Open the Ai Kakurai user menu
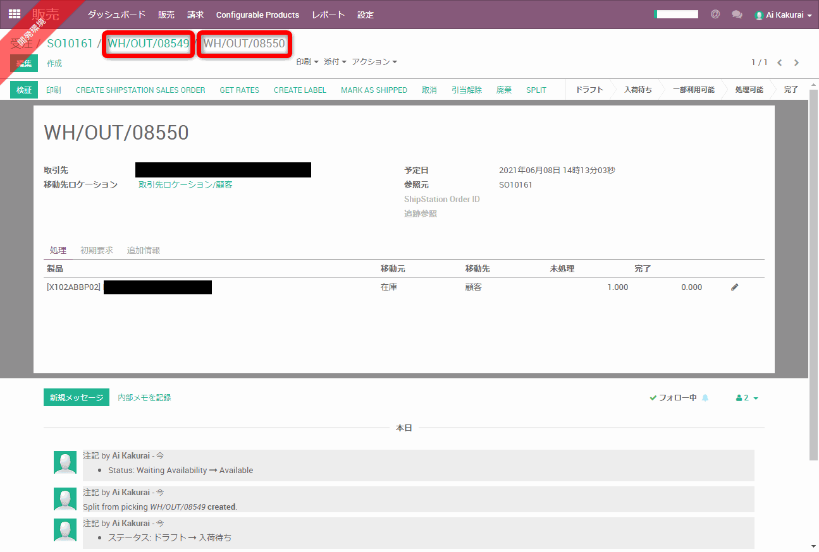Image resolution: width=819 pixels, height=552 pixels. tap(783, 15)
